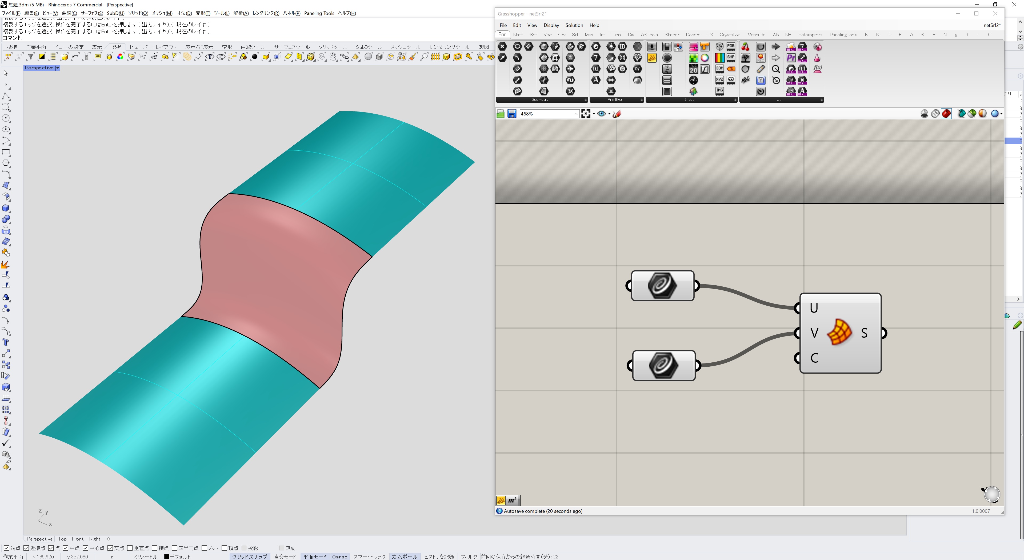Click the Network Surface component icon

click(839, 333)
